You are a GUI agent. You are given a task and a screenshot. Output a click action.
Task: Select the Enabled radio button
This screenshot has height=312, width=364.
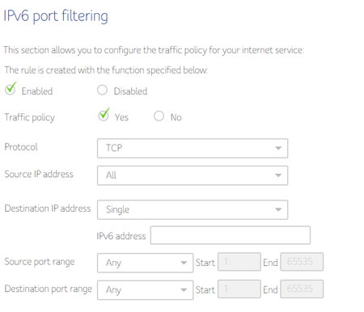[x=11, y=90]
